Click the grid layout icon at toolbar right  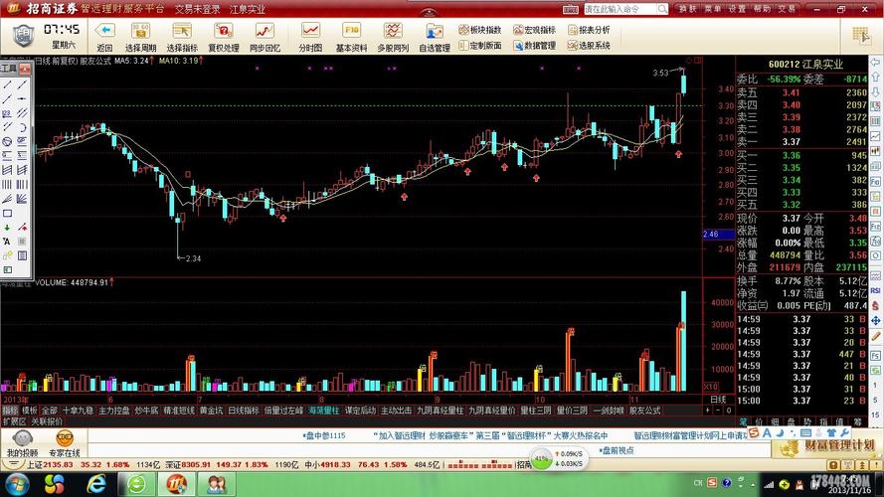point(861,36)
